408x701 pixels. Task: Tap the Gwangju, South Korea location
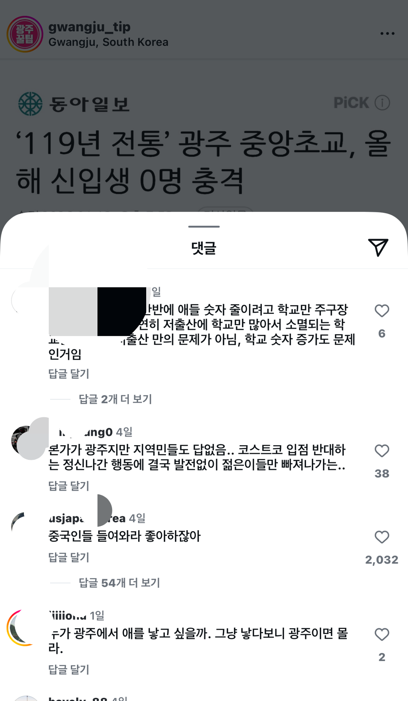(108, 42)
